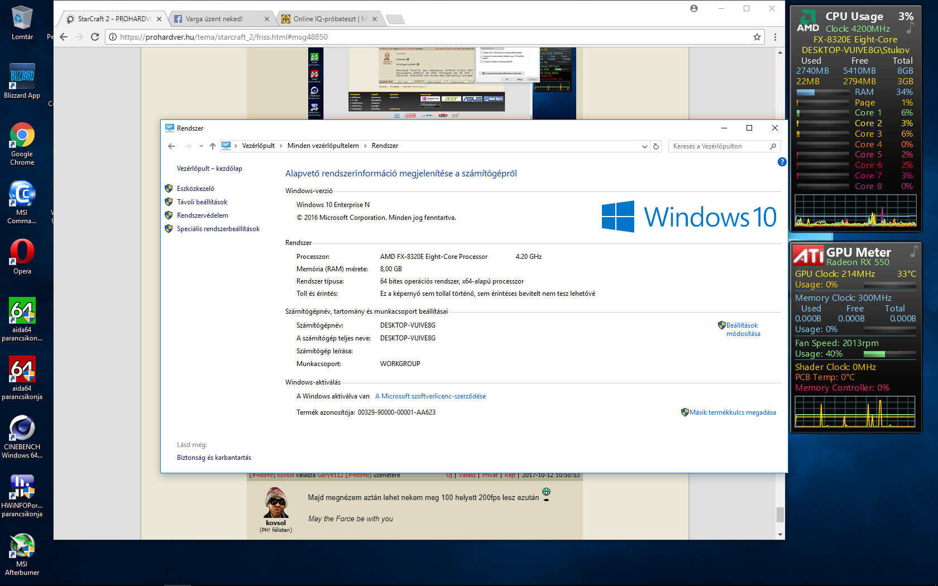Click the 8,00 GB memory value

pyautogui.click(x=391, y=269)
